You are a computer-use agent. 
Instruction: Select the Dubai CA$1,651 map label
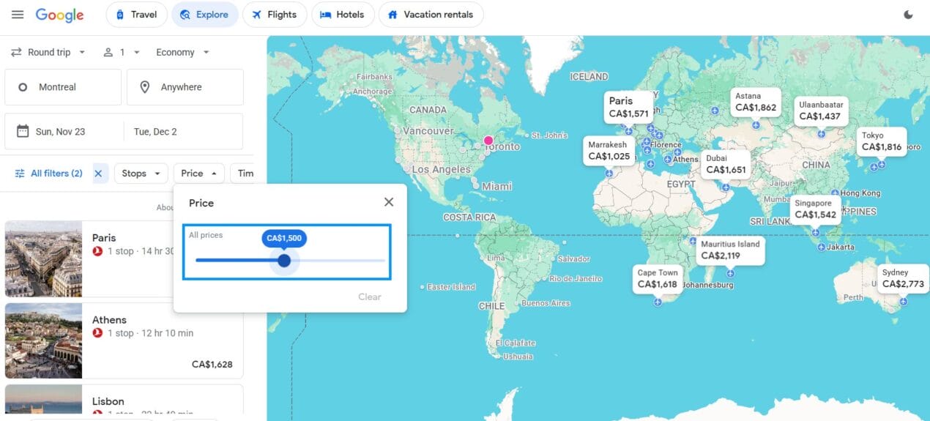pos(726,164)
